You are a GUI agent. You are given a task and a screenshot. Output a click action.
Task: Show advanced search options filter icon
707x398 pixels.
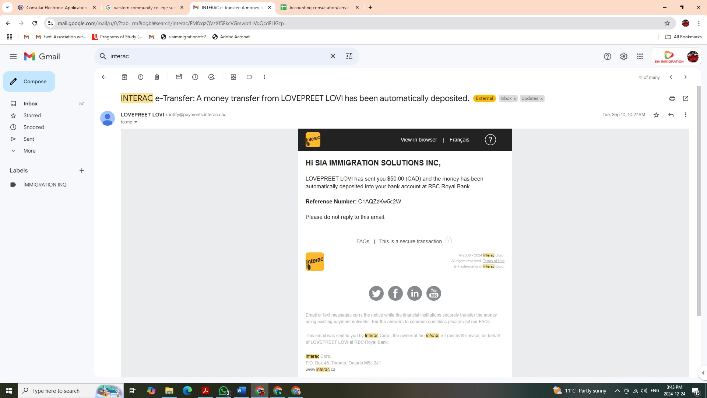[349, 56]
